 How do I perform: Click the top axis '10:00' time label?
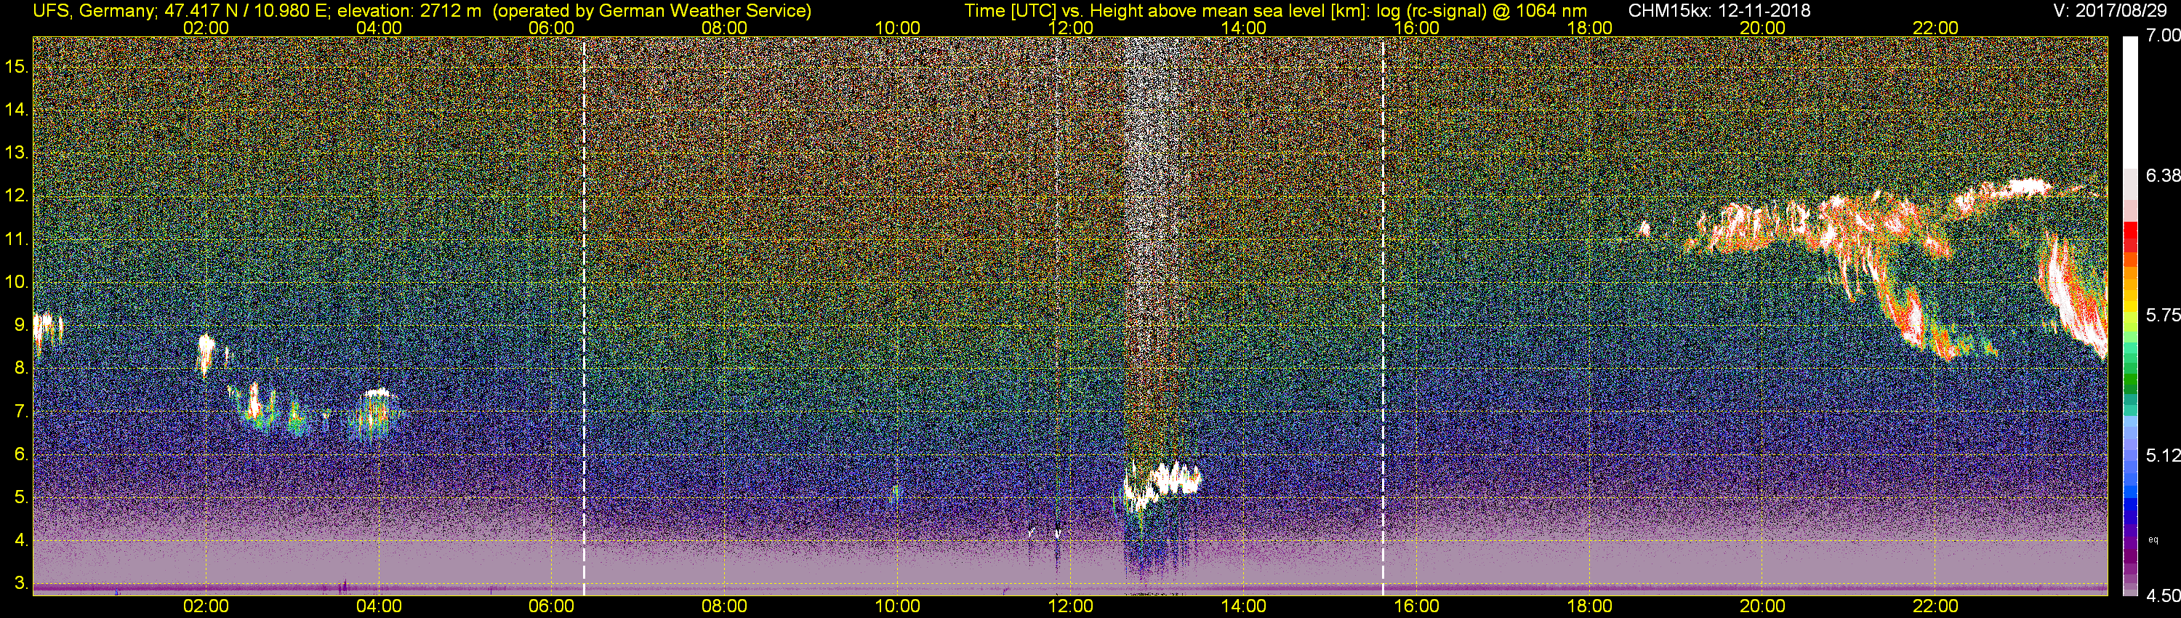[897, 28]
